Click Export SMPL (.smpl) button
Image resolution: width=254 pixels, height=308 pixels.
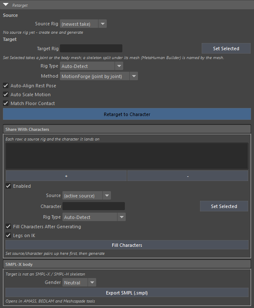(x=127, y=293)
